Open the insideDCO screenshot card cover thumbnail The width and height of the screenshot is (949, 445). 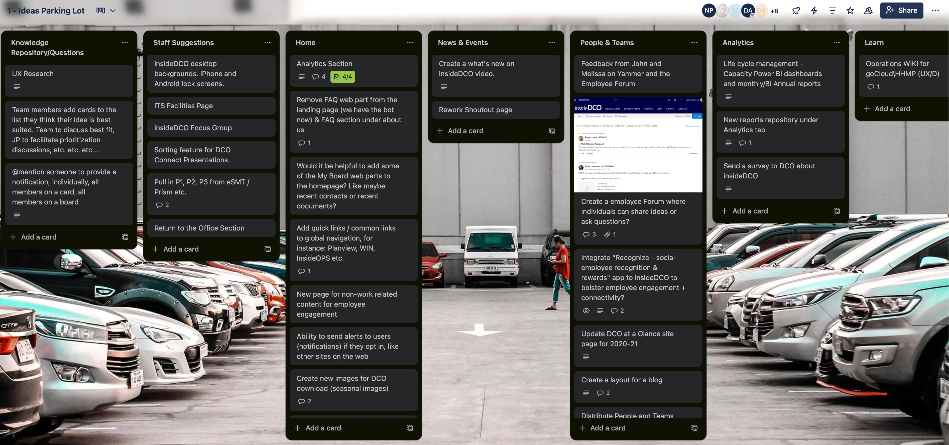pos(638,144)
